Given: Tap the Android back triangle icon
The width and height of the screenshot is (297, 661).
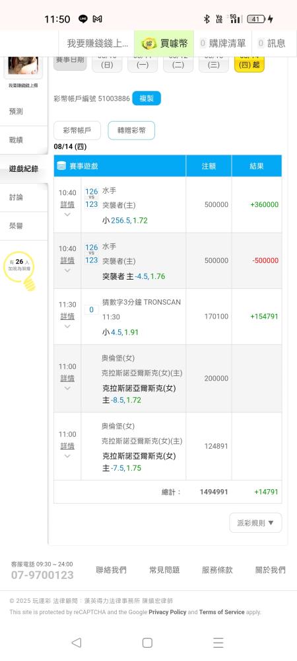Looking at the screenshot, I should click(x=76, y=642).
